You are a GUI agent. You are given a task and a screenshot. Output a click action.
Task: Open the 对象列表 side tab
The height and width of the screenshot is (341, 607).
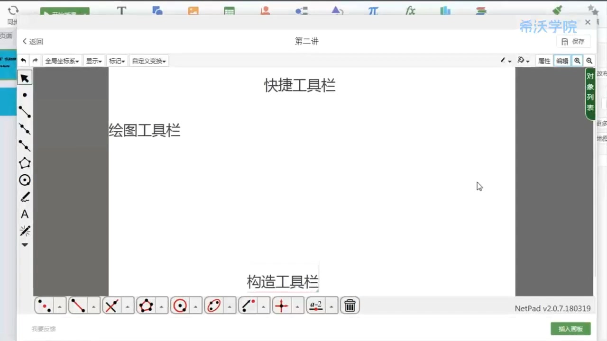tap(590, 94)
